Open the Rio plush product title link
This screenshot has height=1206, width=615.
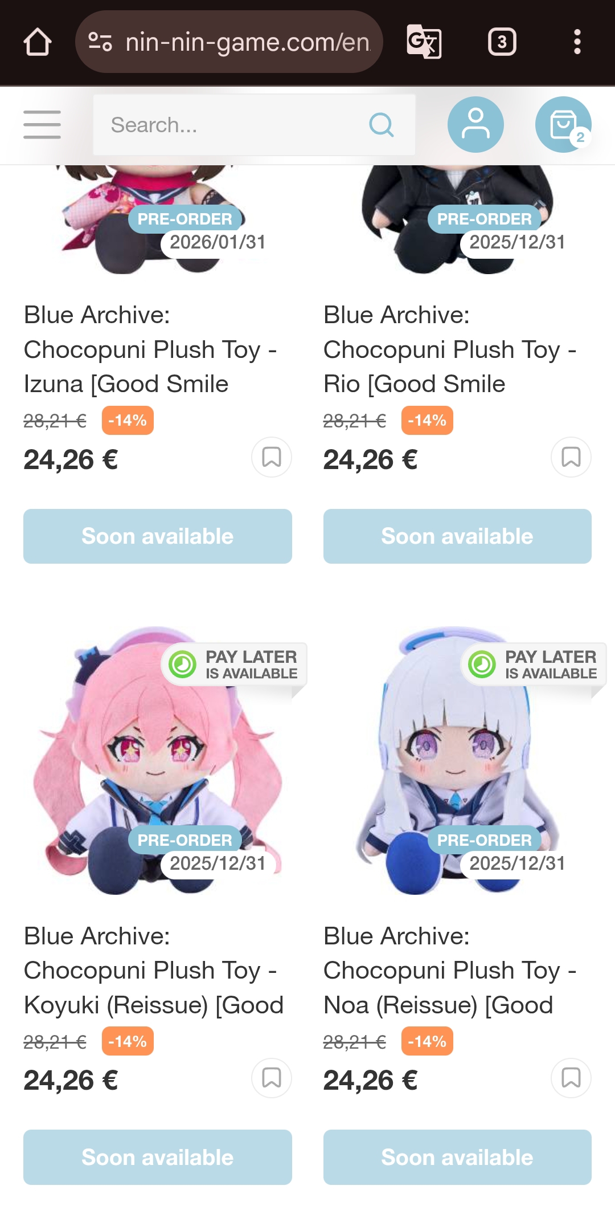tap(450, 349)
